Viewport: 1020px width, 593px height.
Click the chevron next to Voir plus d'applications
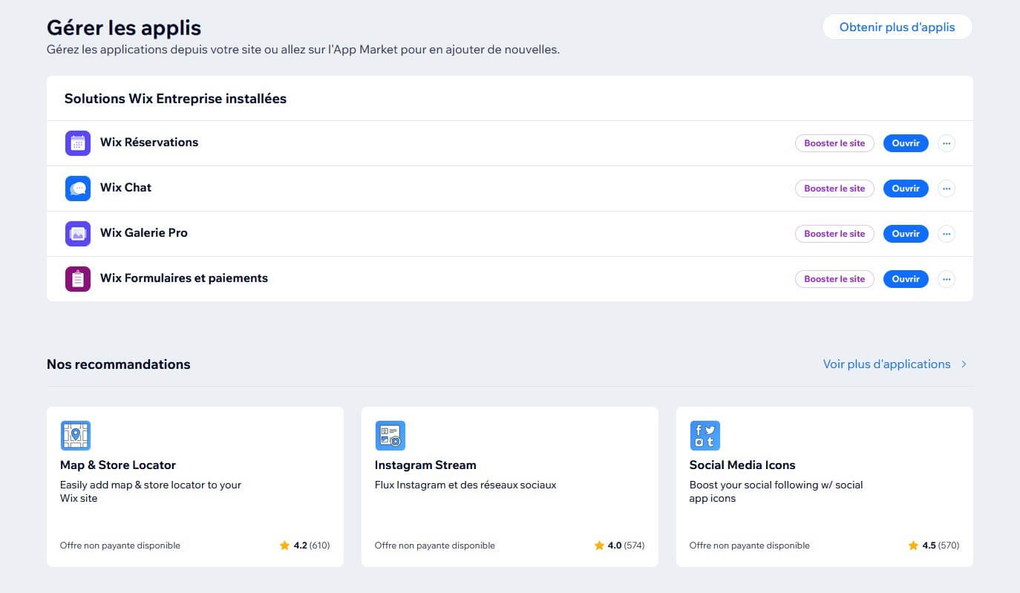(964, 364)
